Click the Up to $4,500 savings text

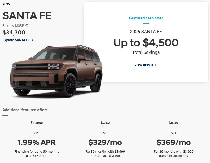tap(146, 43)
